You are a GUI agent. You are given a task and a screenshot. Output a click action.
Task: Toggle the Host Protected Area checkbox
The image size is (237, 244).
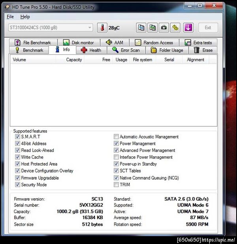click(x=17, y=164)
